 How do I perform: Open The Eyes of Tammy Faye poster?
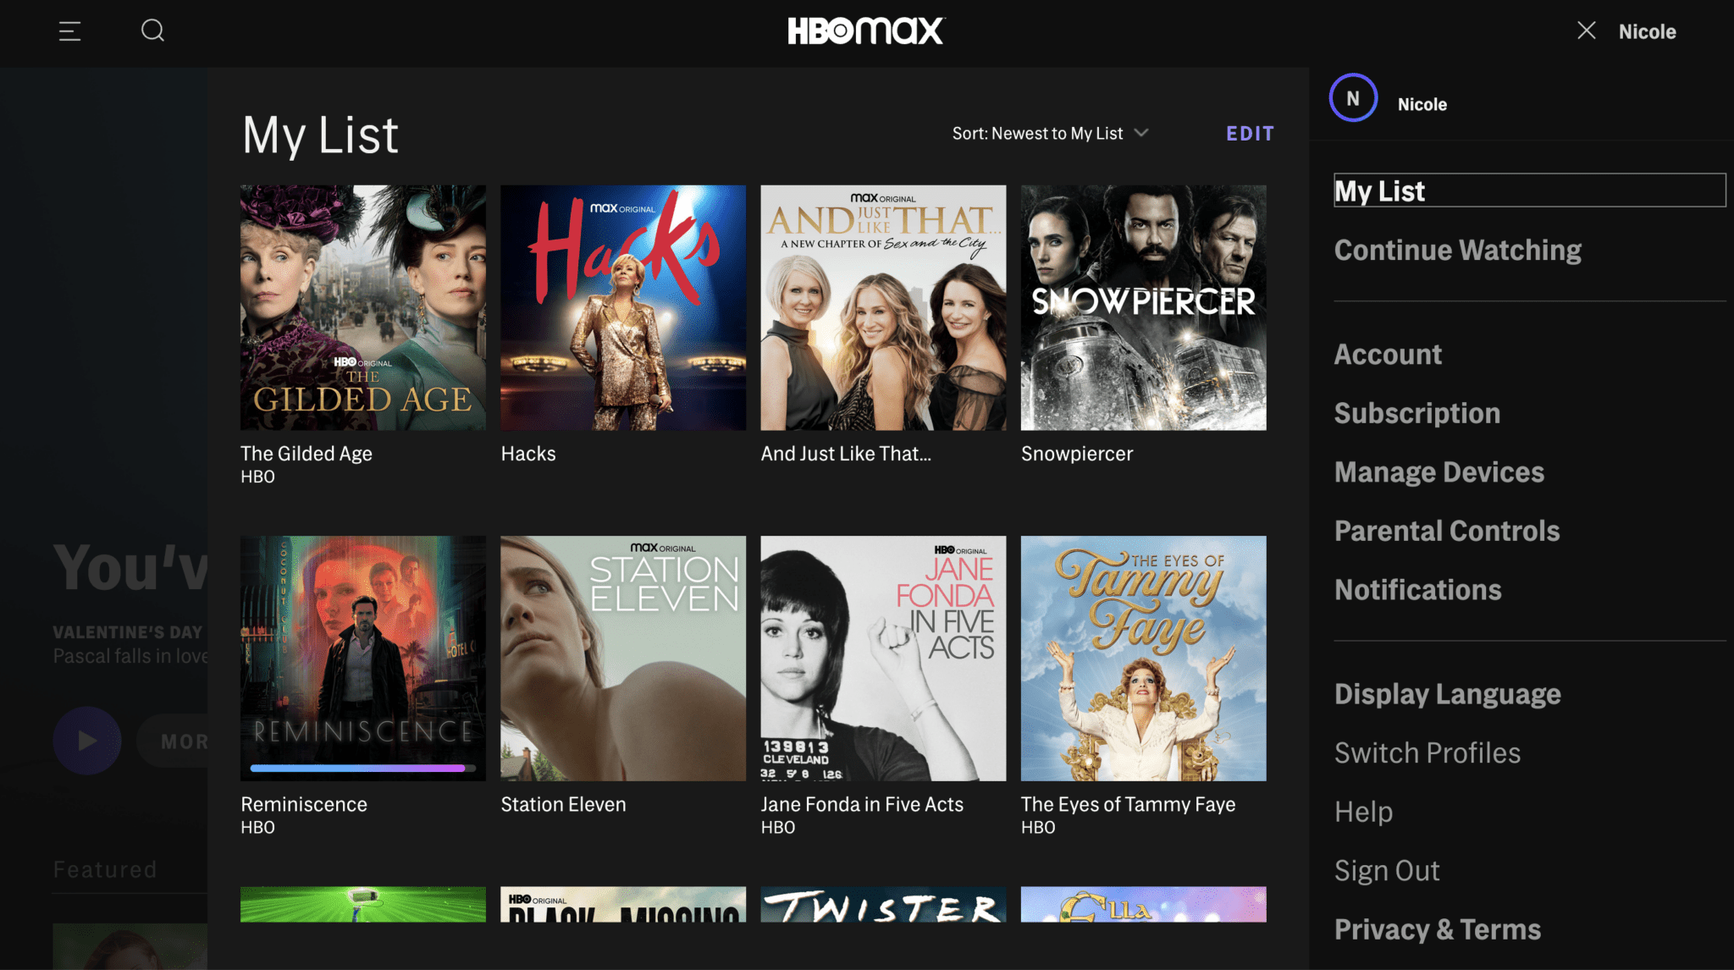(x=1144, y=659)
